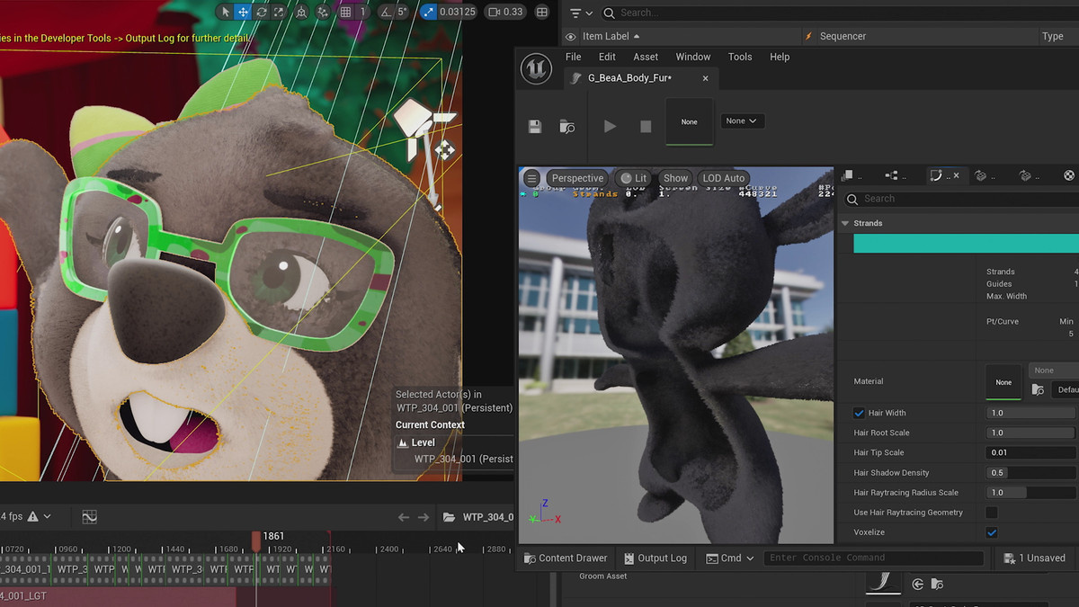The width and height of the screenshot is (1079, 607).
Task: Change the Lit view mode
Action: point(633,178)
